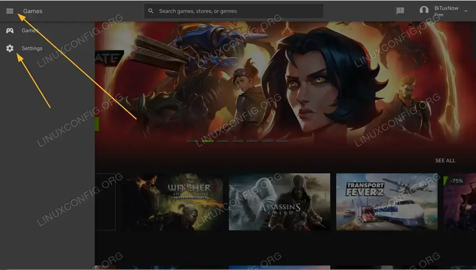Focus the search games, stores, or genres field
This screenshot has height=270, width=476.
(234, 11)
